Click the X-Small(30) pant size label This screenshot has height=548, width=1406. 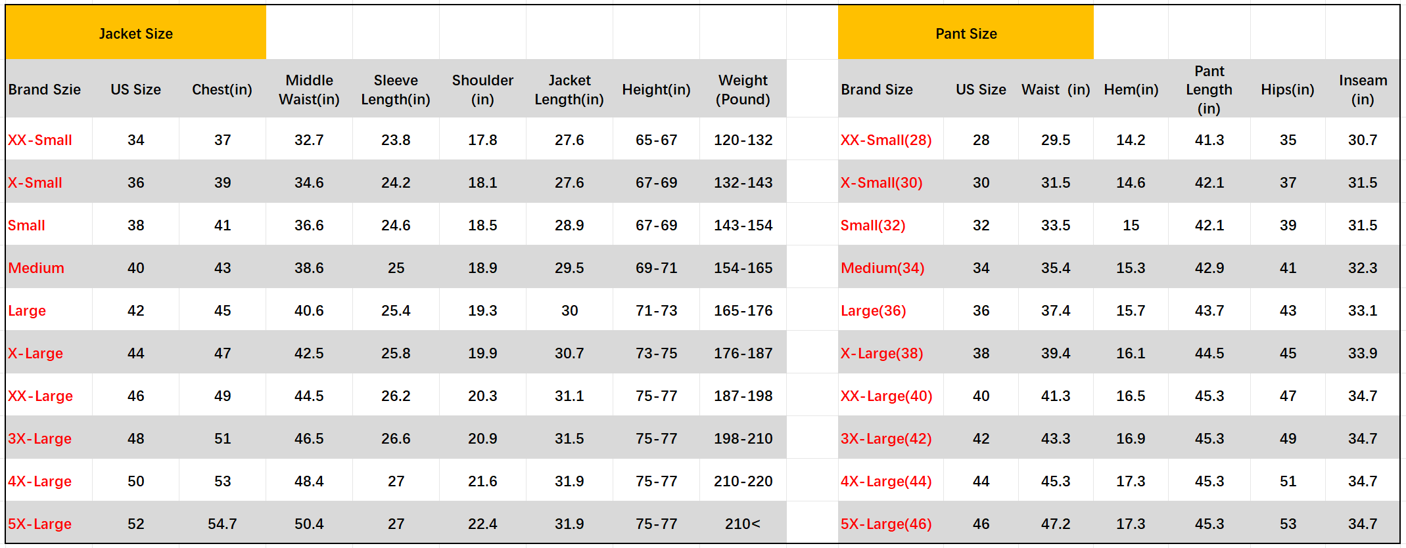click(x=881, y=182)
